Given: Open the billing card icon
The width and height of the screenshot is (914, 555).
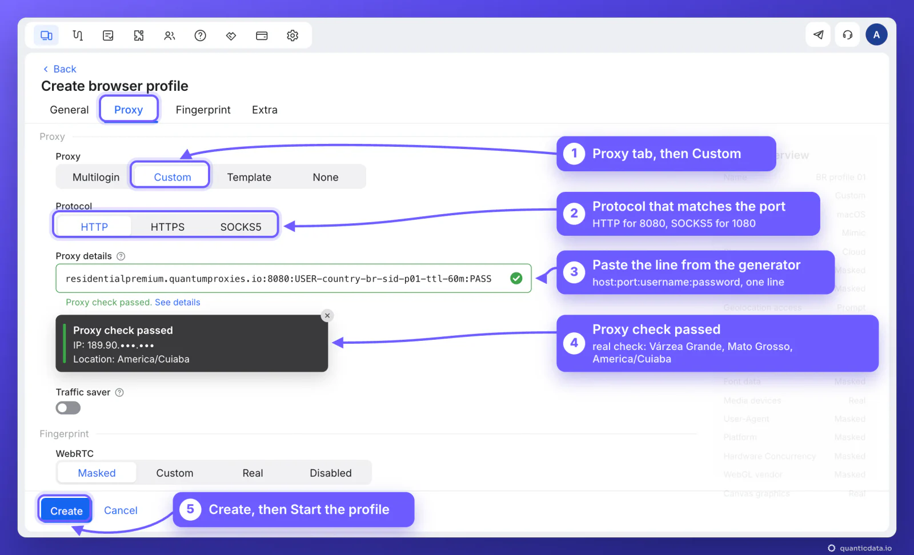Looking at the screenshot, I should (x=262, y=35).
